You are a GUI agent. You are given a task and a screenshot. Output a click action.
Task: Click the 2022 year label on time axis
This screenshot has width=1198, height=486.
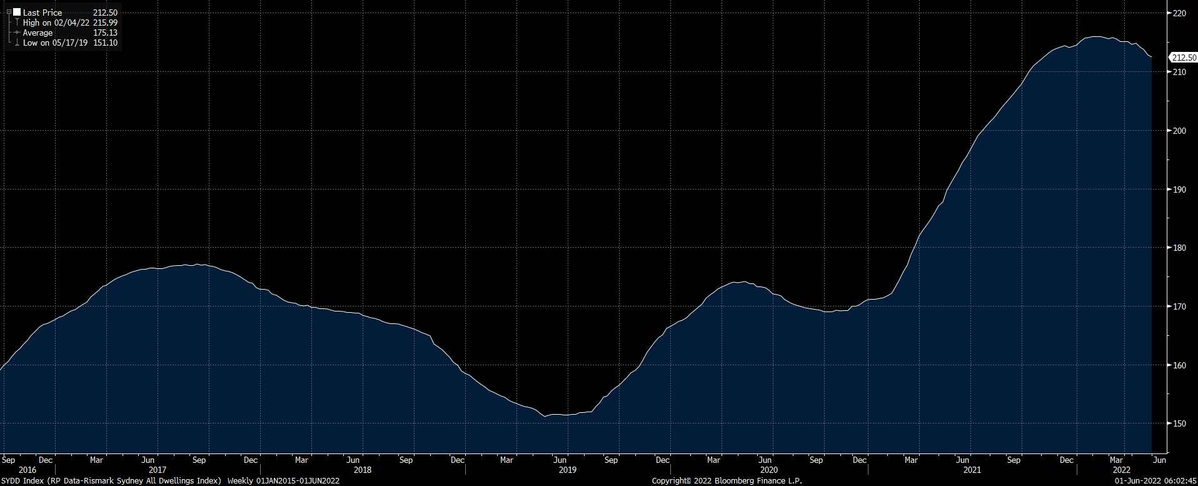pyautogui.click(x=1122, y=470)
